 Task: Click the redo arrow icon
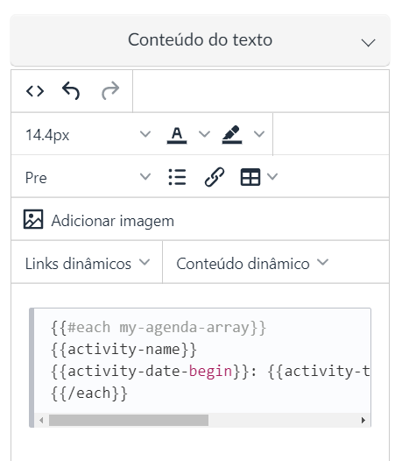coord(110,91)
